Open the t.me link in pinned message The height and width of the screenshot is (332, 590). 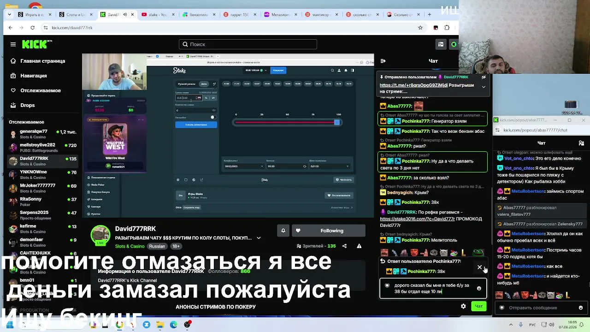pos(413,85)
